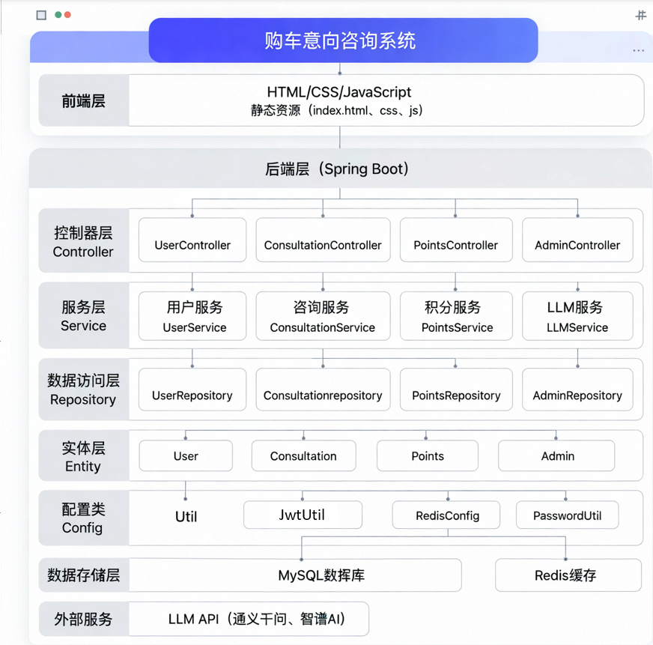Click the LLM API (通义千问、智谱AI) box

click(x=249, y=619)
